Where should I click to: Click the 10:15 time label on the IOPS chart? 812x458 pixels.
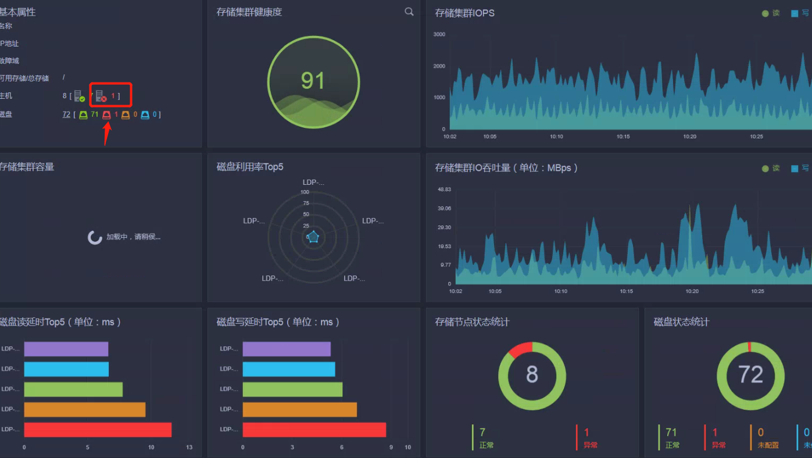pos(623,137)
